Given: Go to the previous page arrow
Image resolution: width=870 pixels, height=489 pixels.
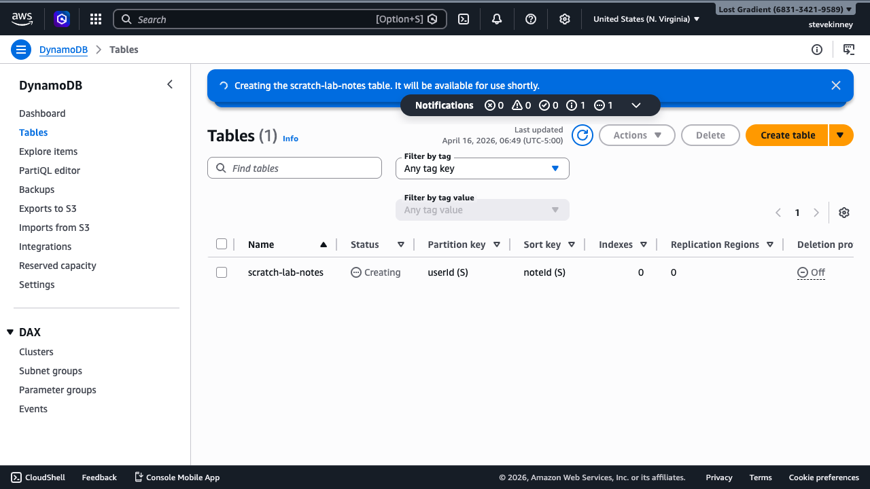Looking at the screenshot, I should point(778,213).
